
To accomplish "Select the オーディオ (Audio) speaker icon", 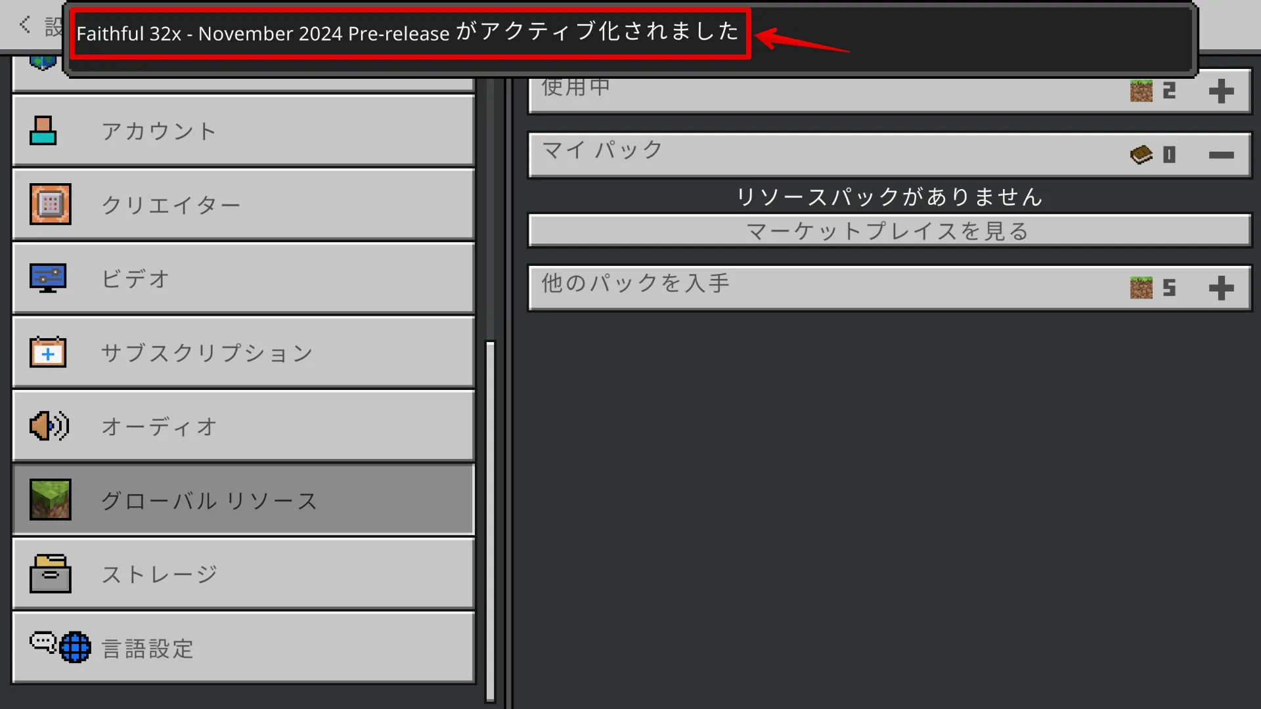I will pyautogui.click(x=48, y=426).
